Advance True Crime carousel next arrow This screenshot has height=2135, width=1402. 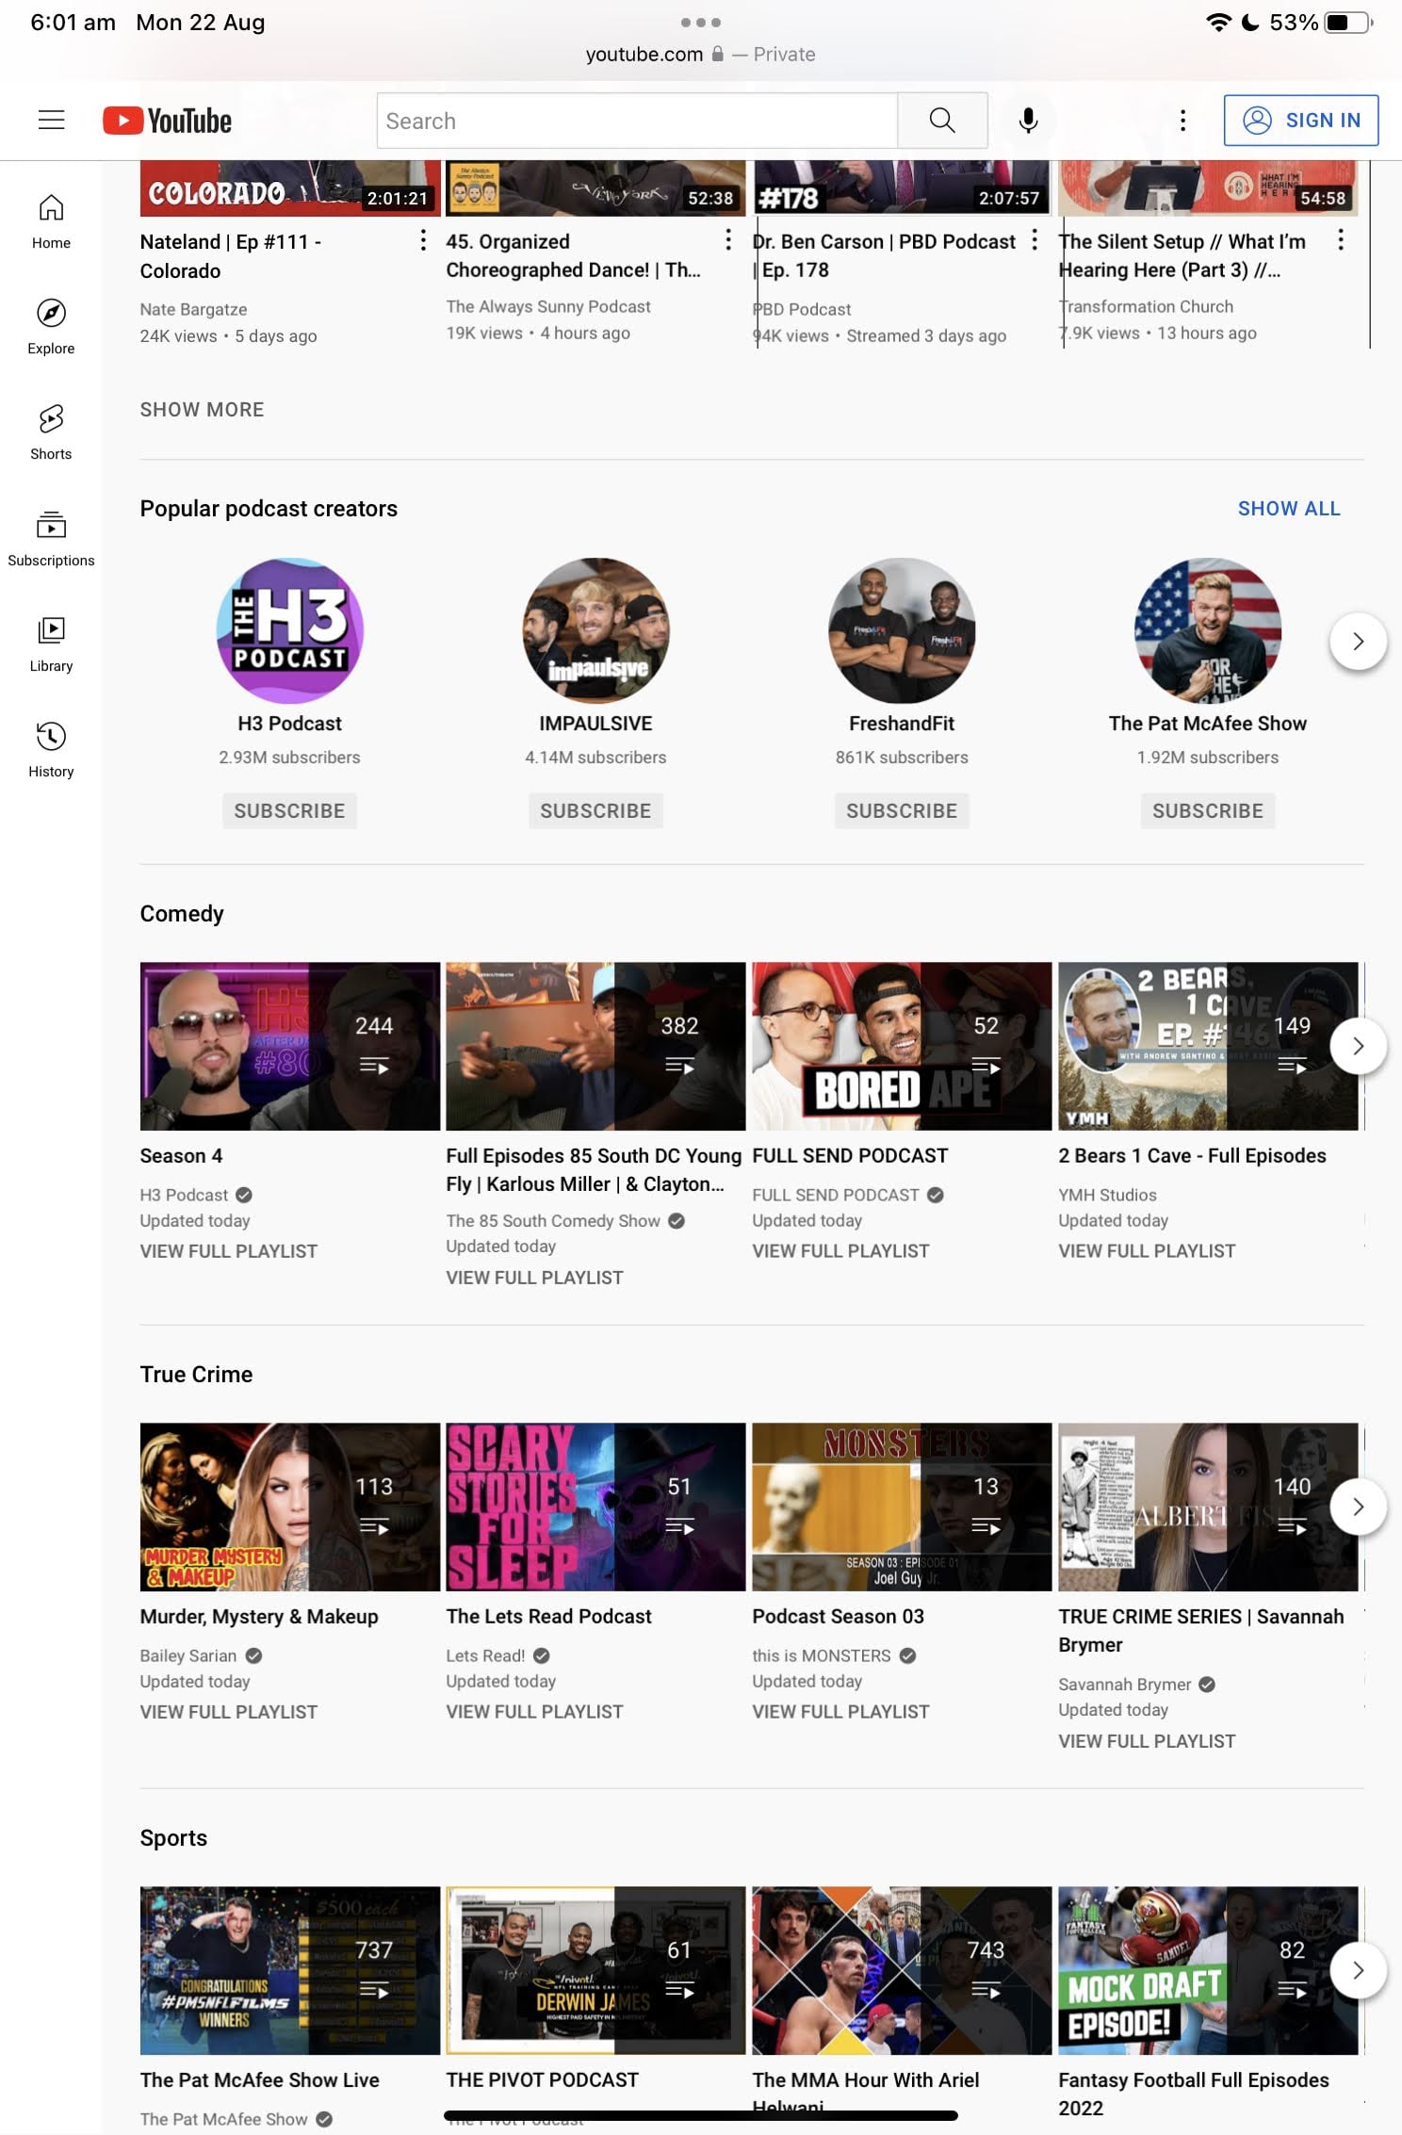click(1358, 1507)
